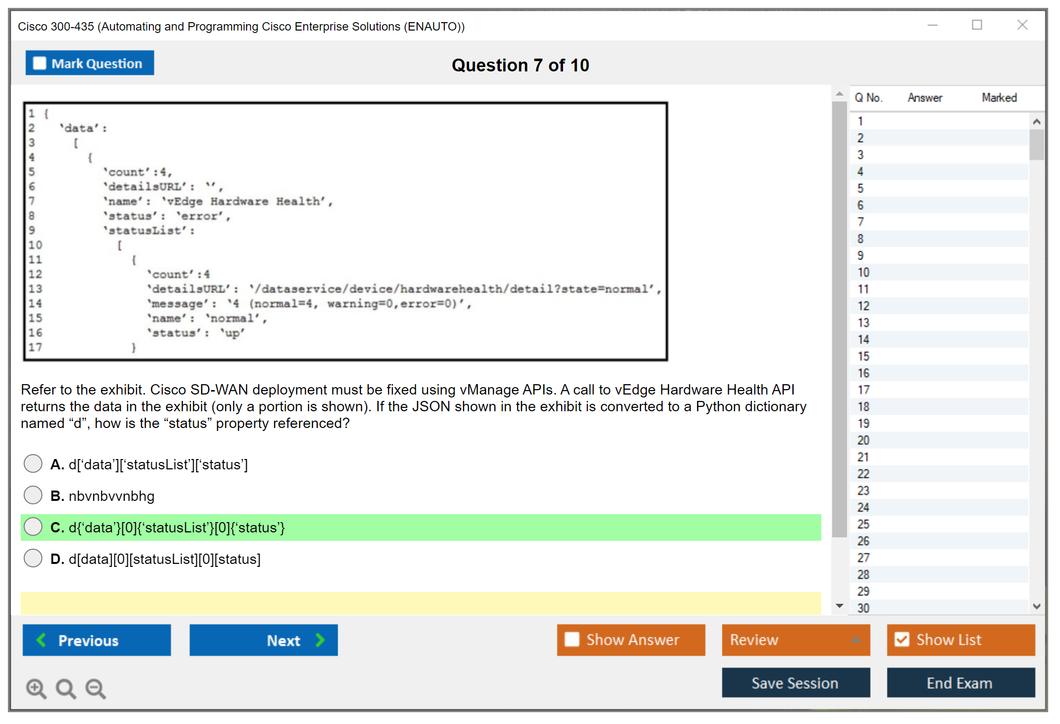
Task: Click the reset zoom magnifier icon
Action: click(x=66, y=688)
